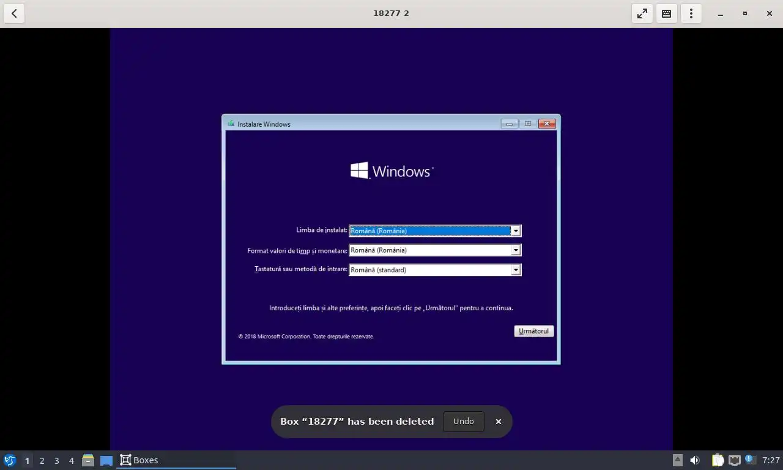The image size is (783, 470).
Task: Click the Windows logo in installer
Action: click(x=391, y=171)
